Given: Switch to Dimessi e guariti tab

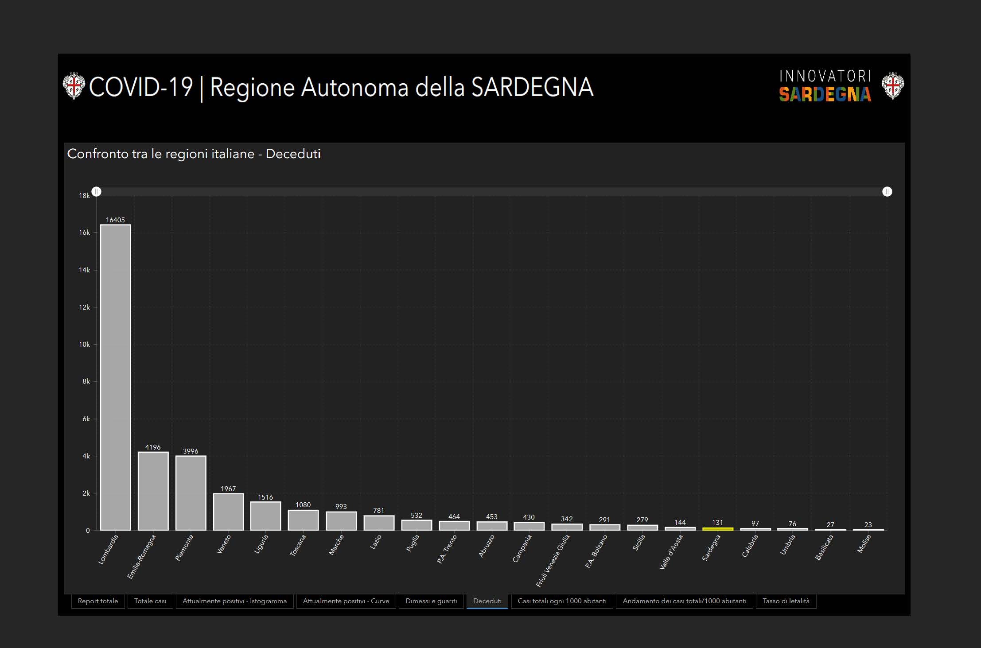Looking at the screenshot, I should point(431,601).
